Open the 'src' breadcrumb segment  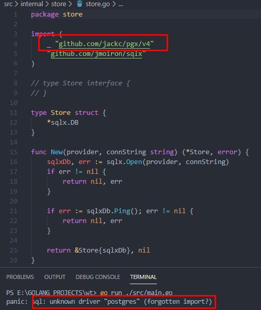(8, 4)
